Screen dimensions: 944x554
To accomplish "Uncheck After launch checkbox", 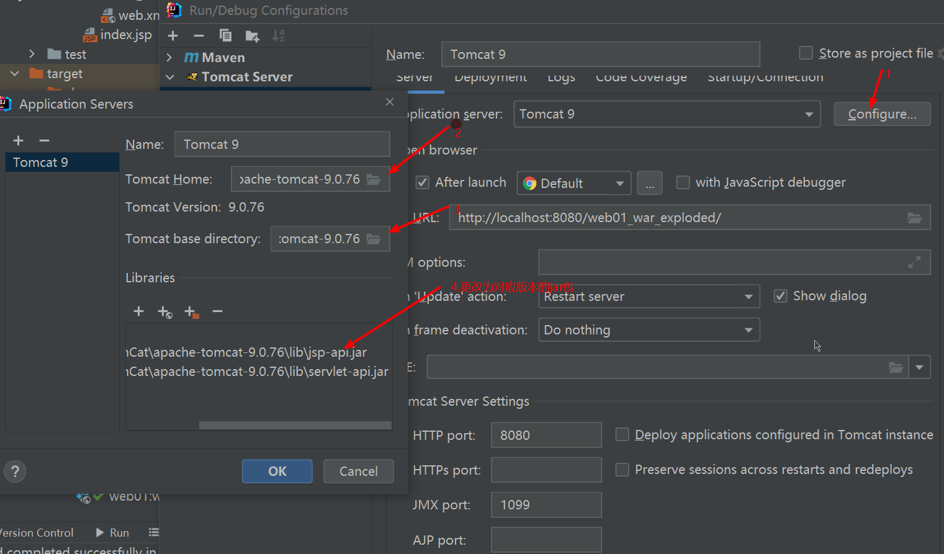I will coord(423,182).
